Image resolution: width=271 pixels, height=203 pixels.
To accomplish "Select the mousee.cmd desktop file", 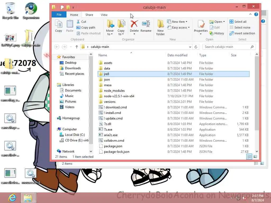I will click(x=31, y=176).
